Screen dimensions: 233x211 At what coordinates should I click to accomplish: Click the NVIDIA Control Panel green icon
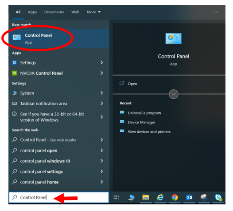pos(15,73)
